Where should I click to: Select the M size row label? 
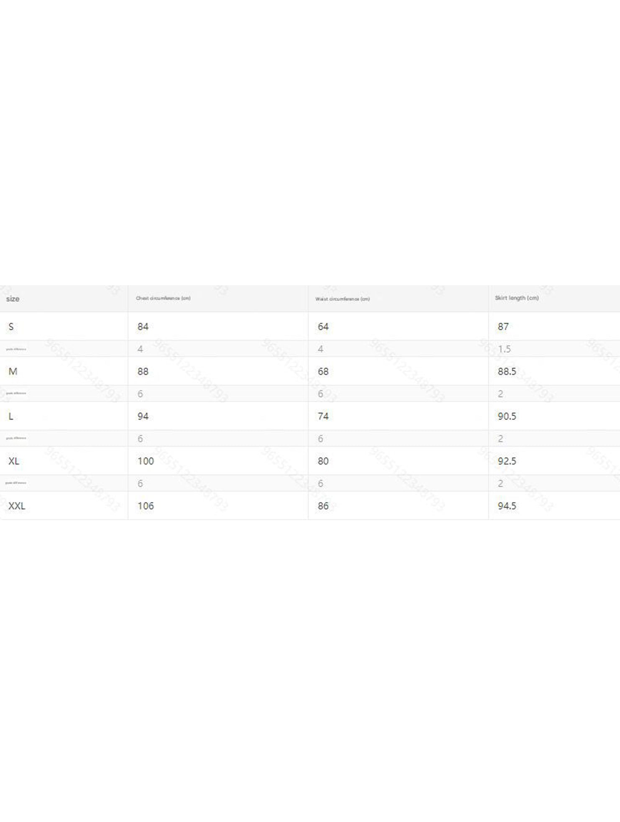click(13, 371)
